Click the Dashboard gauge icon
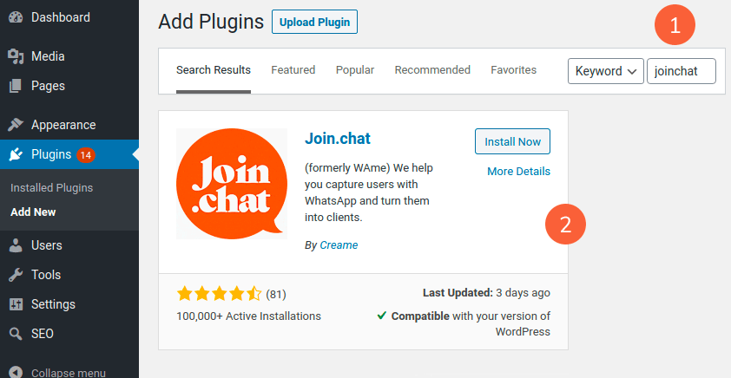 16,17
